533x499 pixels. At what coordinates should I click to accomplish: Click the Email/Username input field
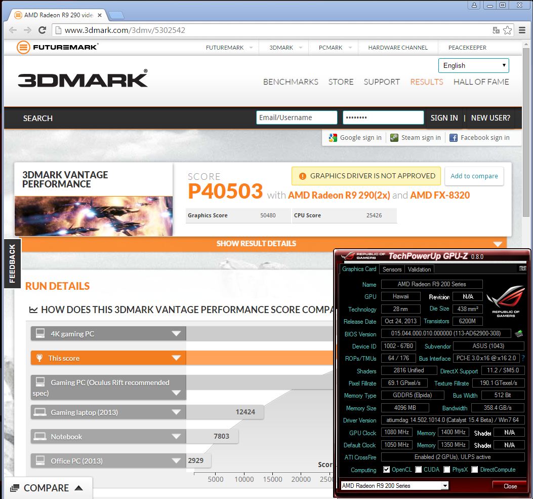pos(297,118)
